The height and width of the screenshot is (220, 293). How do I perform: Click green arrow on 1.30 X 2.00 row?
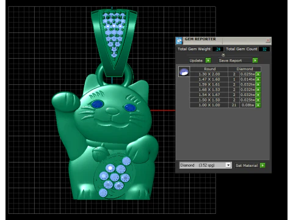tap(258, 74)
